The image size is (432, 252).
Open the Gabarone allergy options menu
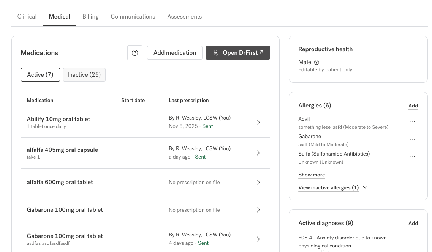pos(412,140)
